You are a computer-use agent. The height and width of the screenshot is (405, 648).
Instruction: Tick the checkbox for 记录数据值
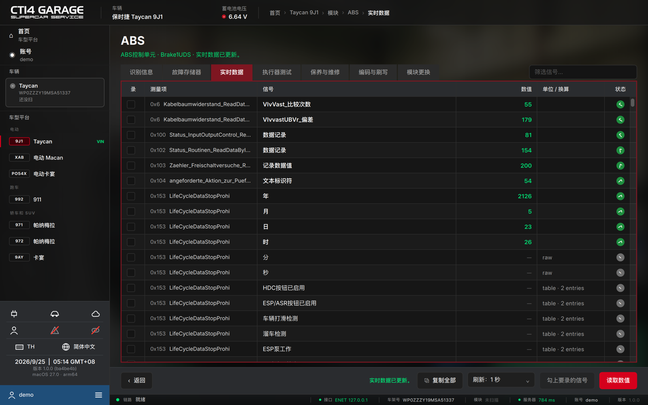pyautogui.click(x=131, y=166)
